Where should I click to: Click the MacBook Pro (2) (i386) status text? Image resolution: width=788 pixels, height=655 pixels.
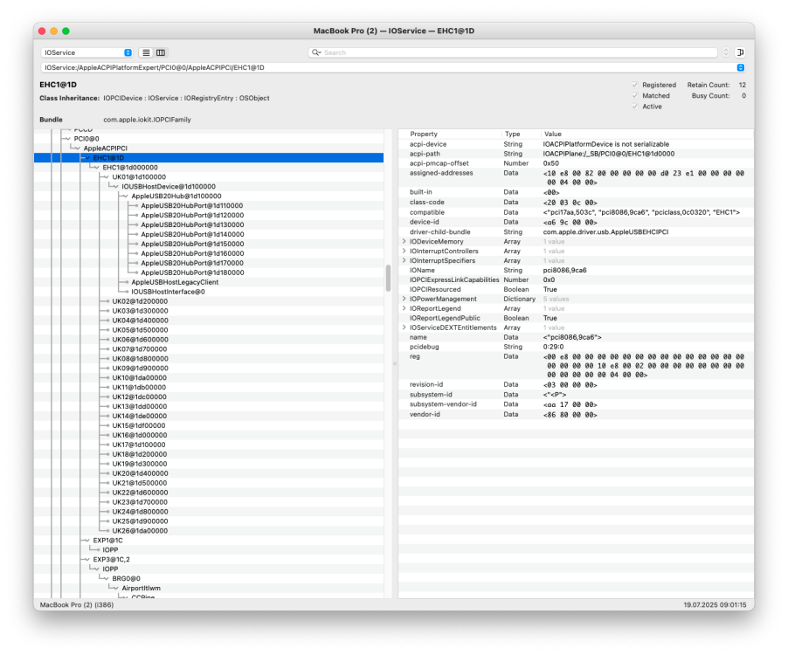click(77, 604)
